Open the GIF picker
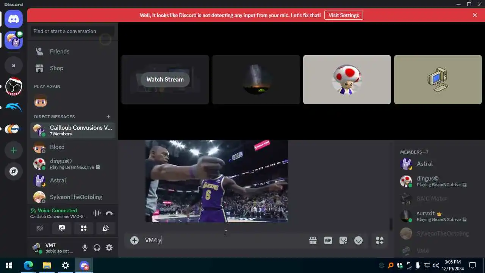485x273 pixels. pos(328,240)
